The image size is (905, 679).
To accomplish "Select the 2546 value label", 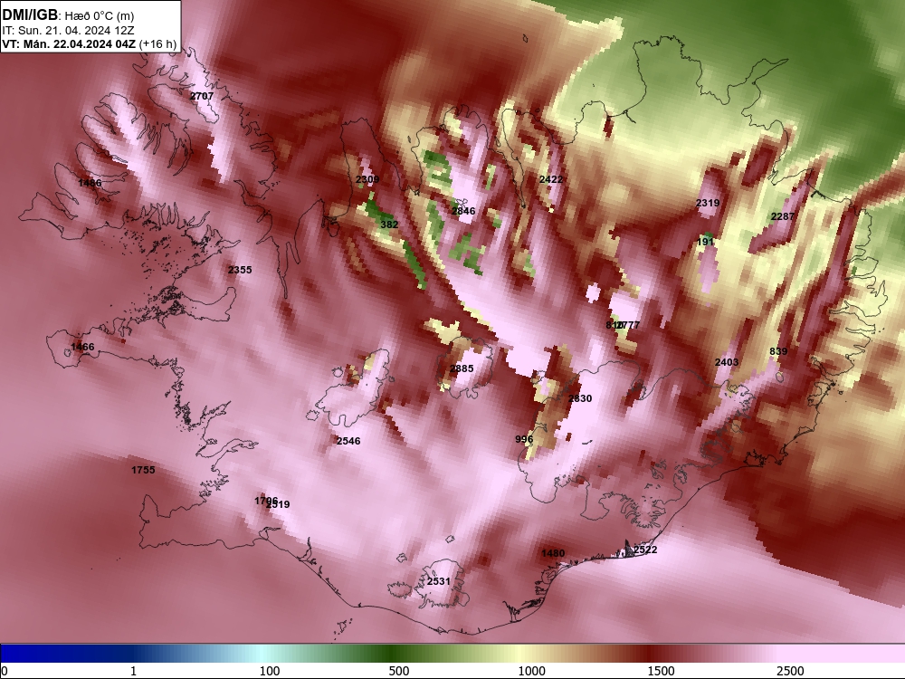I will coord(348,441).
